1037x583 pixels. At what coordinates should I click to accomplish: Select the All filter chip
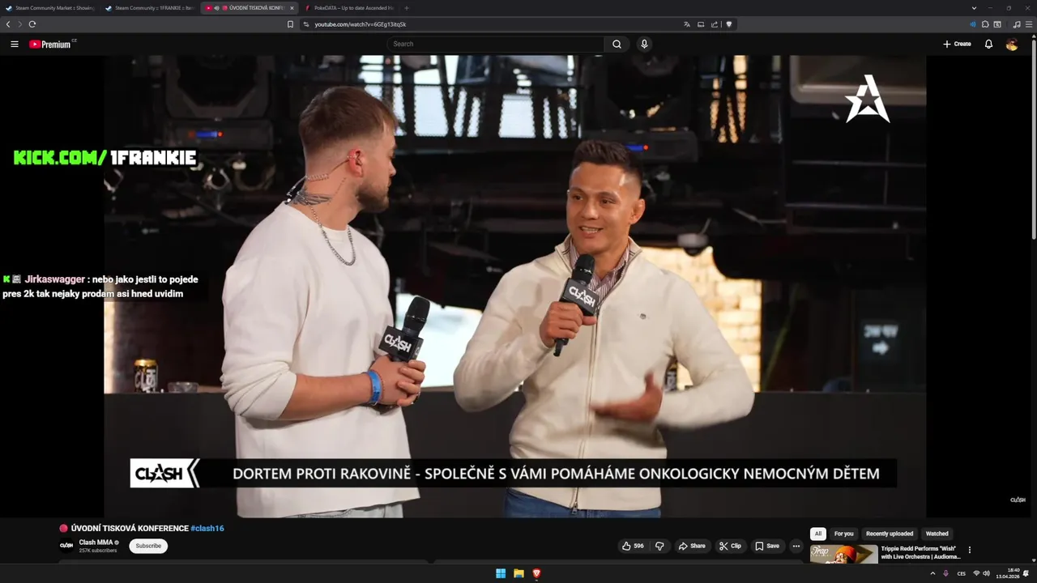[x=818, y=534]
